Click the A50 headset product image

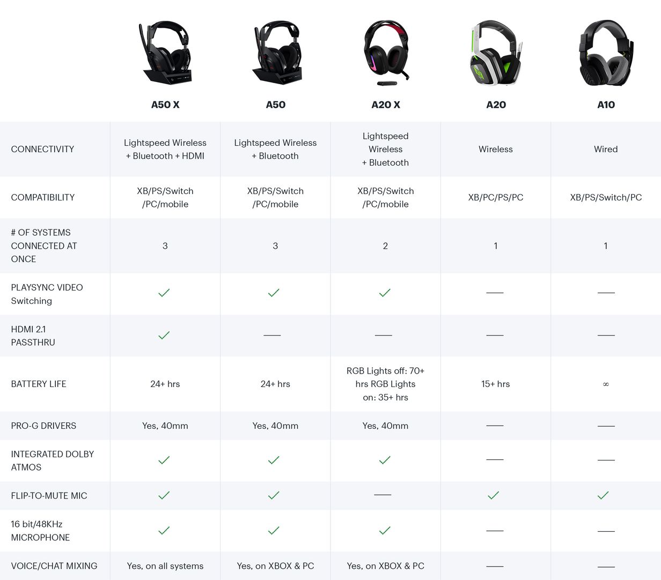click(x=276, y=53)
